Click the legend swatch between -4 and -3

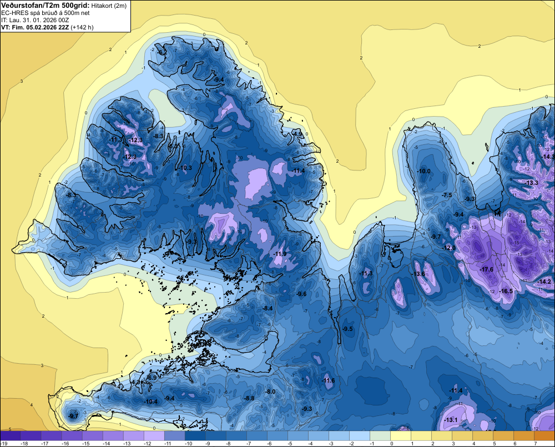tap(318, 436)
